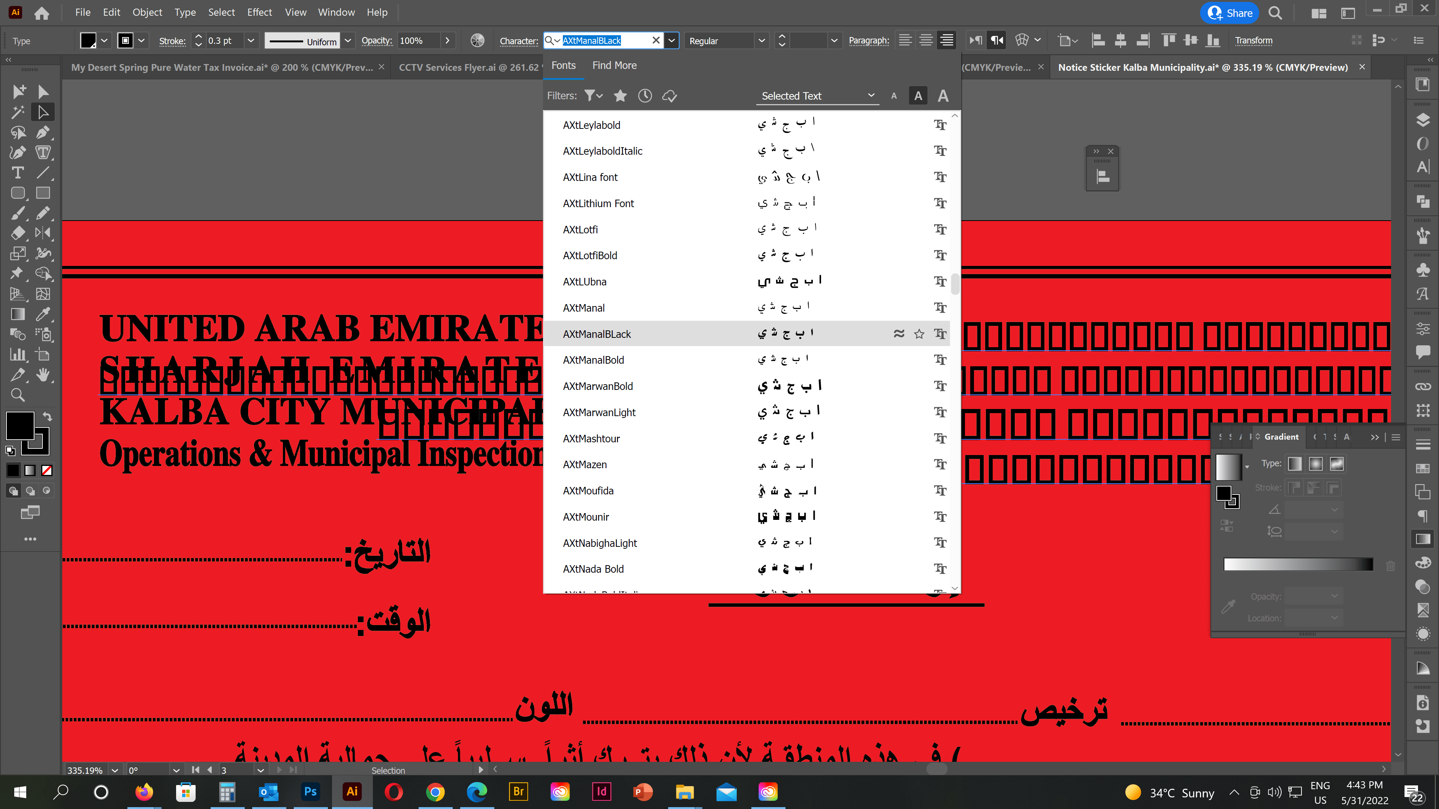Viewport: 1439px width, 809px height.
Task: Select the Direct Selection tool
Action: pyautogui.click(x=43, y=112)
